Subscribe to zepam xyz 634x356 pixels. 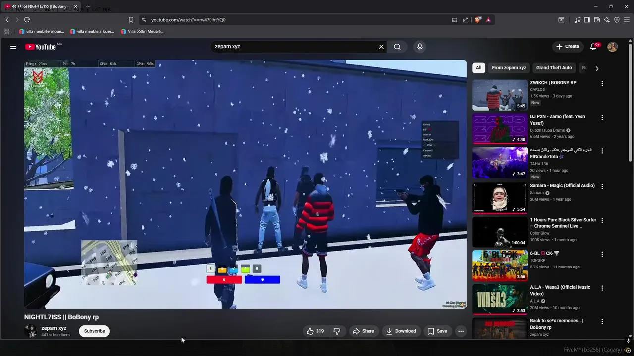94,331
